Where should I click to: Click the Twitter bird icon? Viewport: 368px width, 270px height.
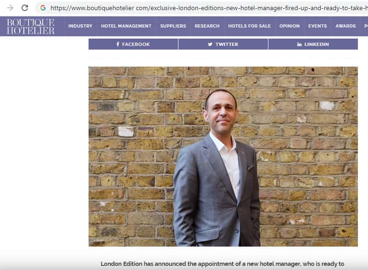pyautogui.click(x=210, y=44)
